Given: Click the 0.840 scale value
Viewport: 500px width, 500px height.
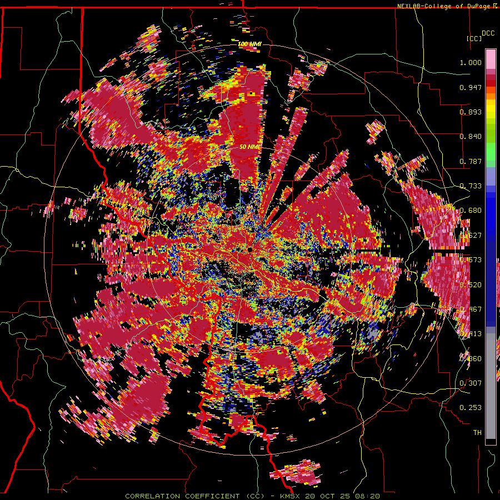Looking at the screenshot, I should [x=471, y=137].
